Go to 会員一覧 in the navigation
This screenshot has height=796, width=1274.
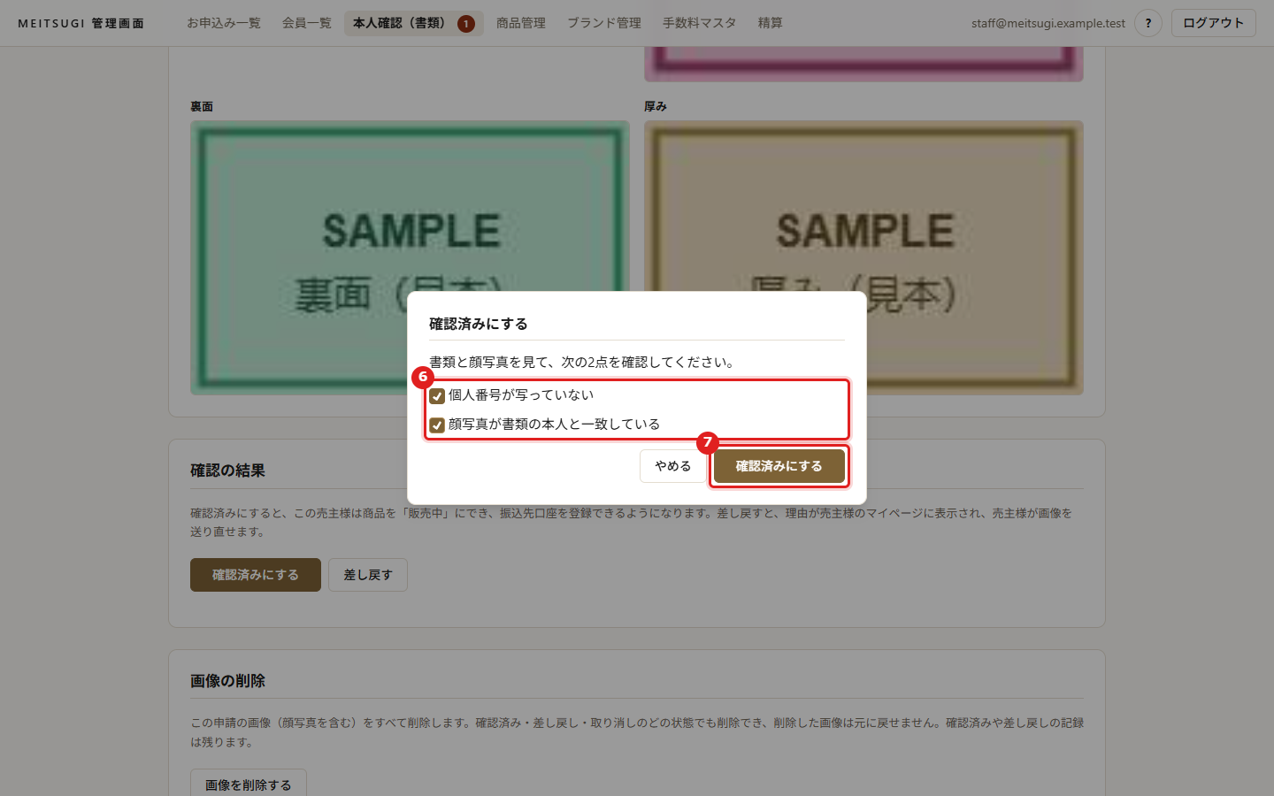tap(307, 23)
